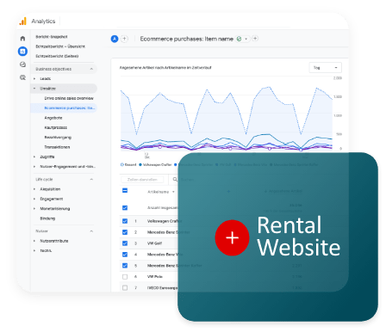Screen dimensions: 386x332
Task: Open the Angebote report
Action: pos(53,118)
